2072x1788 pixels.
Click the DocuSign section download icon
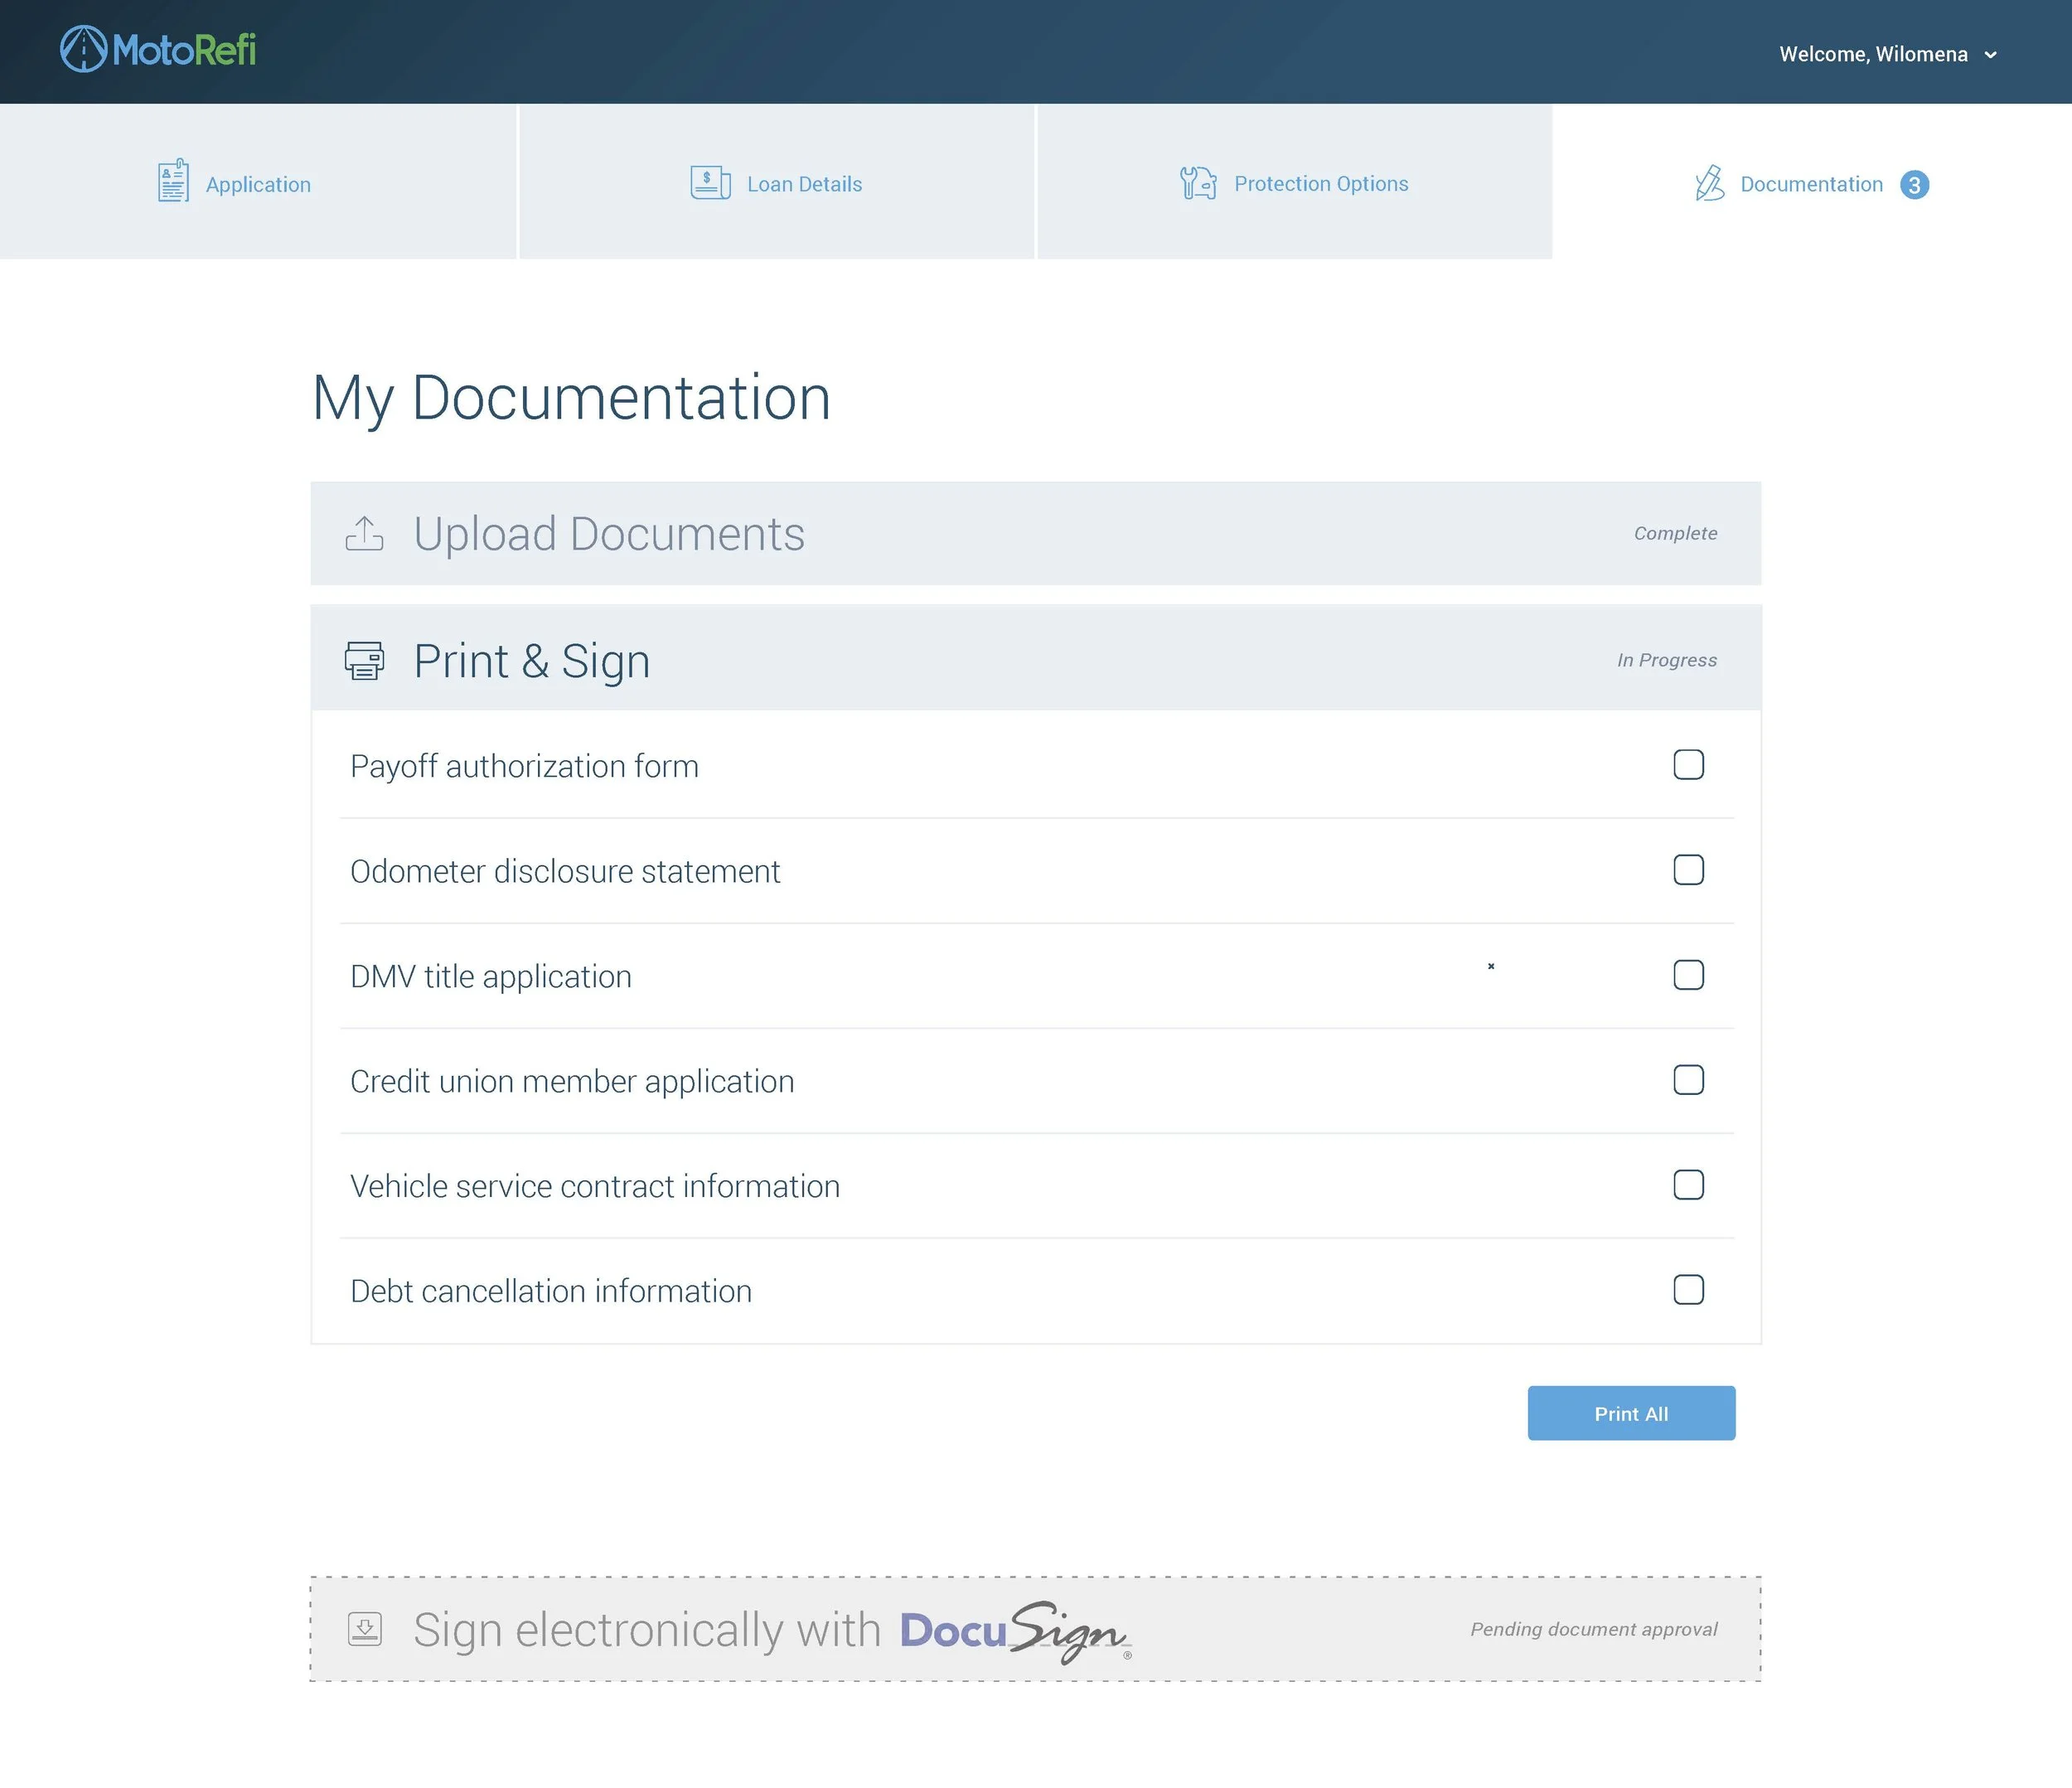[x=366, y=1629]
